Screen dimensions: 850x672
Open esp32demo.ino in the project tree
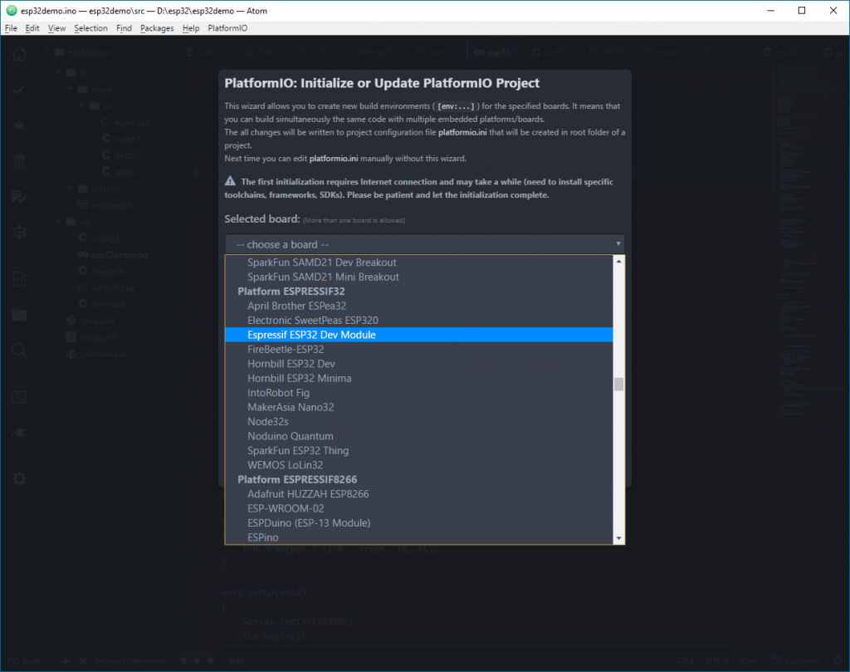pyautogui.click(x=120, y=255)
